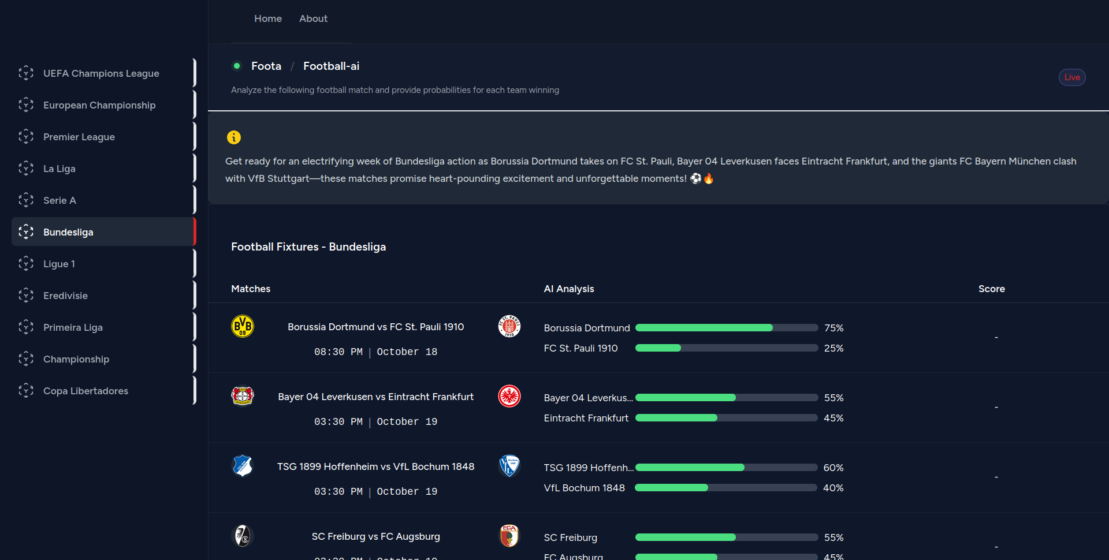Image resolution: width=1109 pixels, height=560 pixels.
Task: Open the Home navigation tab
Action: pyautogui.click(x=268, y=18)
